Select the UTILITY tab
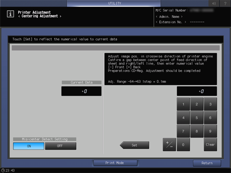This screenshot has height=173, width=231. tap(114, 3)
